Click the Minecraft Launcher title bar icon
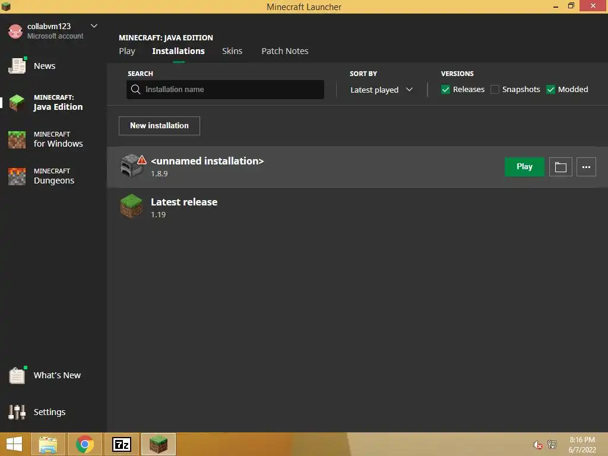Viewport: 608px width, 456px height. click(6, 6)
